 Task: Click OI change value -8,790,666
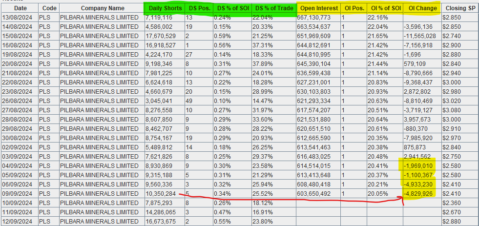pos(418,73)
